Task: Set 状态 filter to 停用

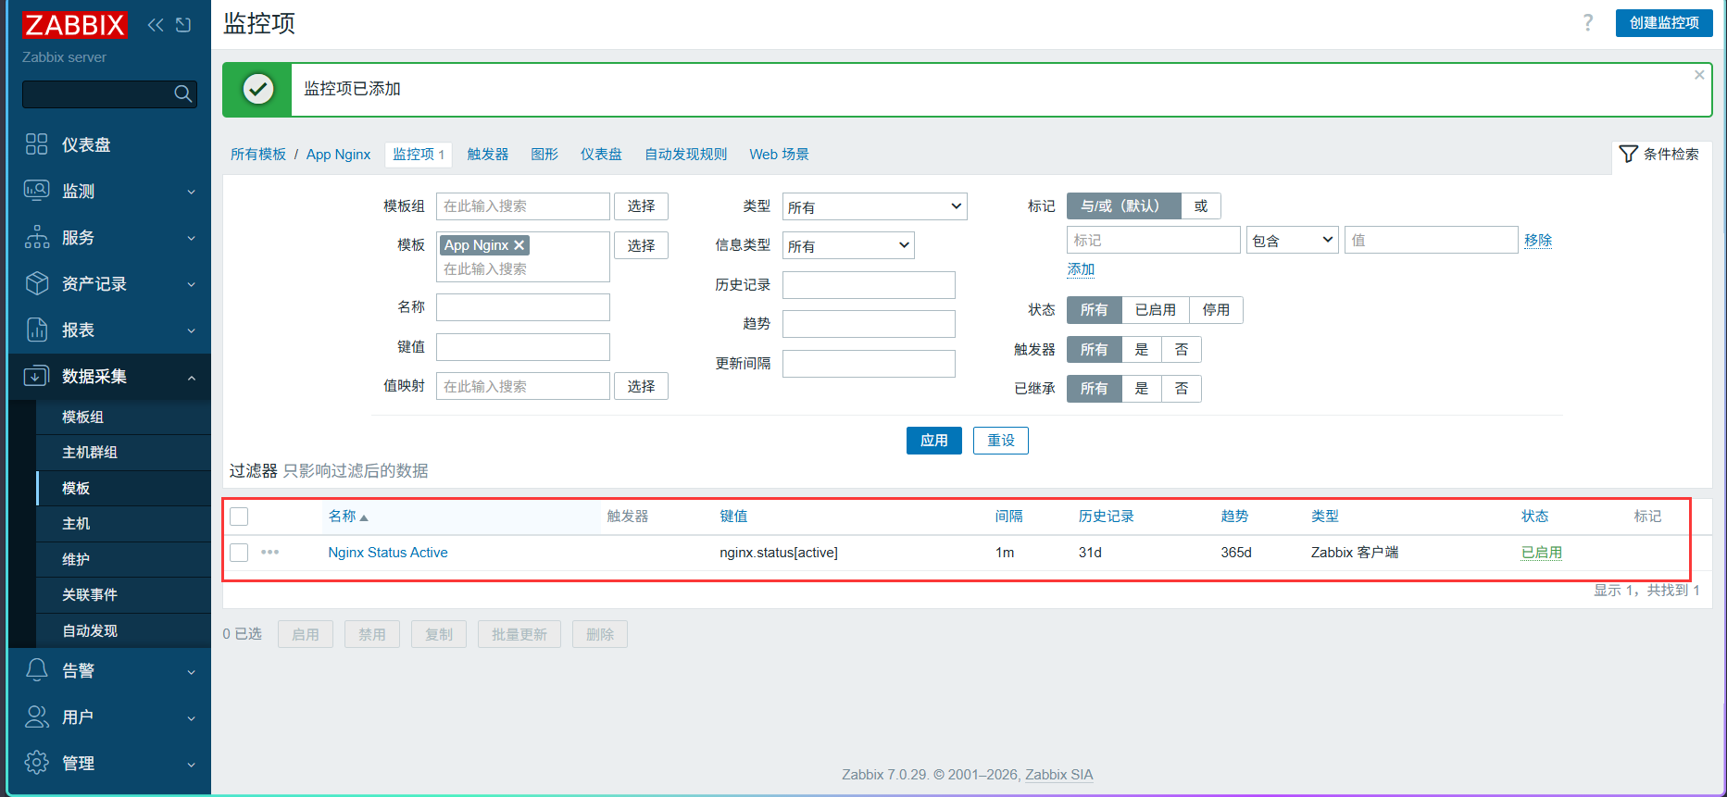Action: point(1216,310)
